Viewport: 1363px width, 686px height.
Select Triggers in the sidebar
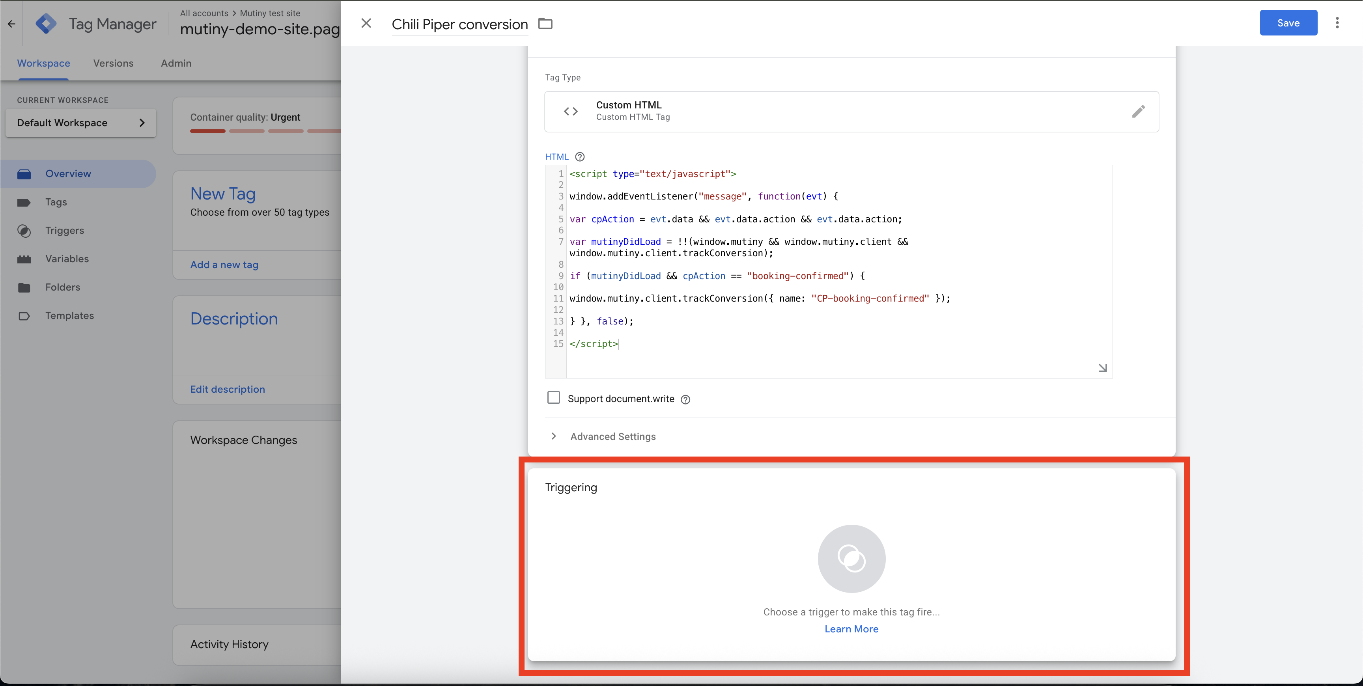tap(65, 230)
